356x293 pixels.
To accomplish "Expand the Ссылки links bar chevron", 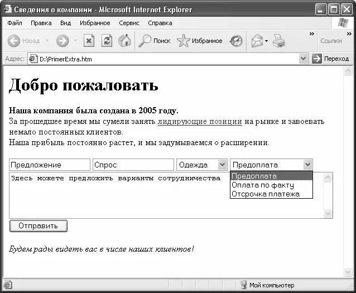I will (x=349, y=34).
